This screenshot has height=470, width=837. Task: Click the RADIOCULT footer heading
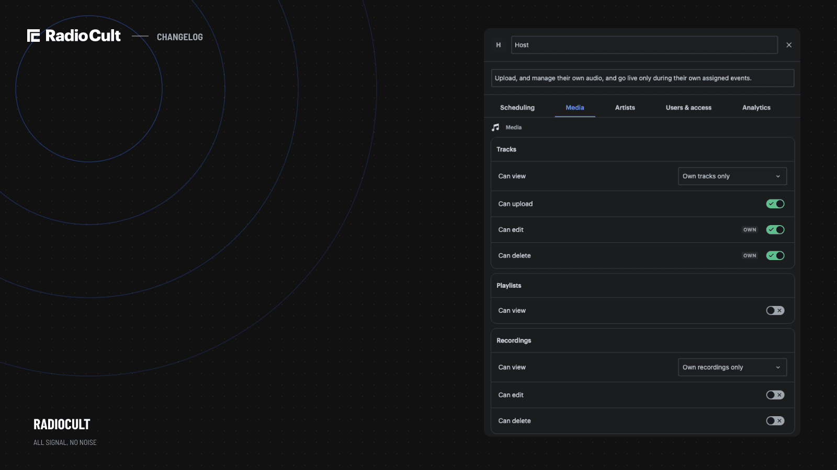point(62,424)
